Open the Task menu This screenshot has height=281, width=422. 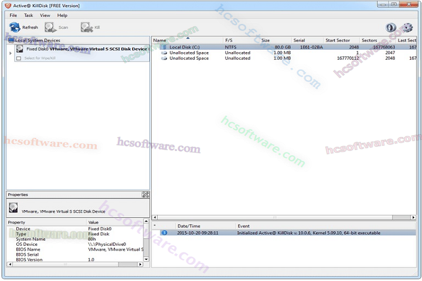(x=28, y=15)
